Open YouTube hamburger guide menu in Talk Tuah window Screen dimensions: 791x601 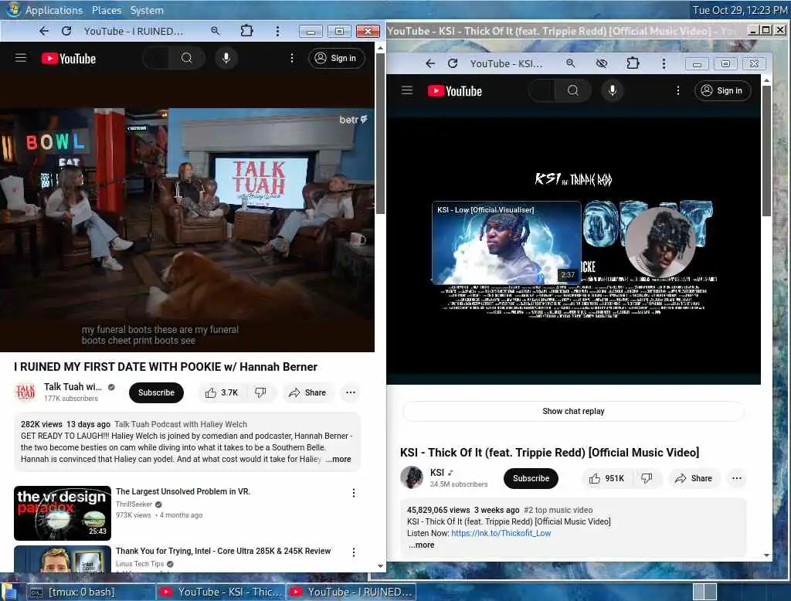point(21,58)
